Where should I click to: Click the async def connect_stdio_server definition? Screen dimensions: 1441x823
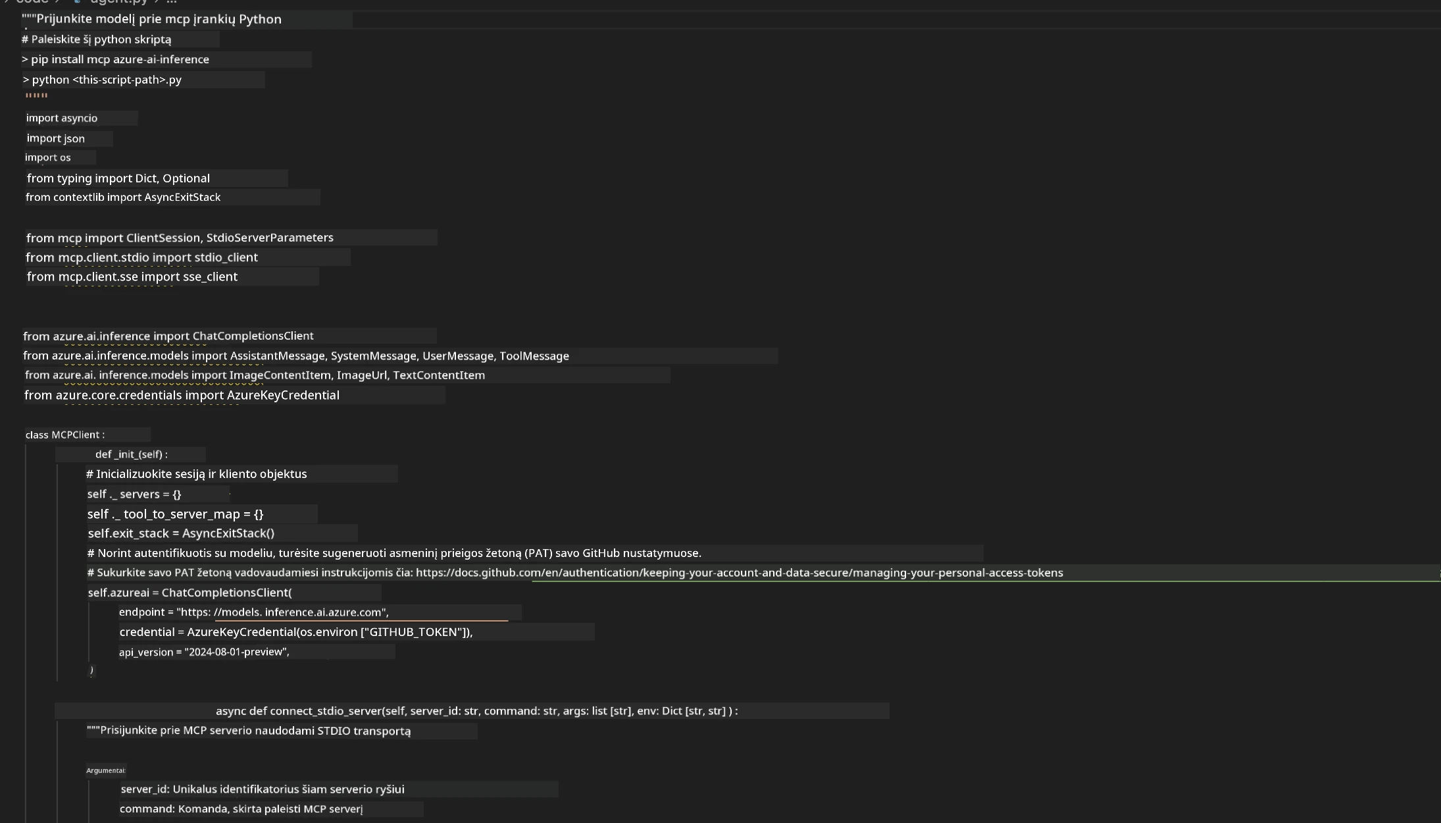click(x=476, y=711)
